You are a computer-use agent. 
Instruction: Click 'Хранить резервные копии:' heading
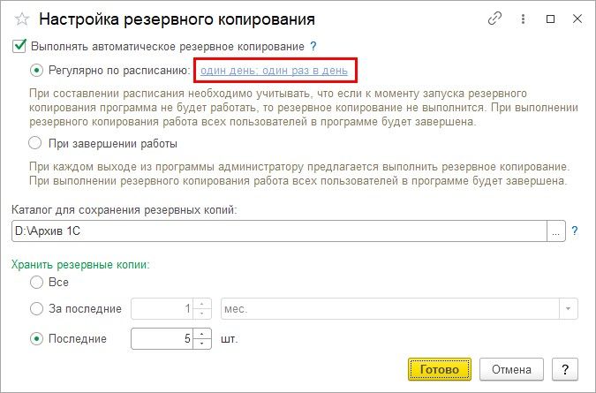pos(80,265)
